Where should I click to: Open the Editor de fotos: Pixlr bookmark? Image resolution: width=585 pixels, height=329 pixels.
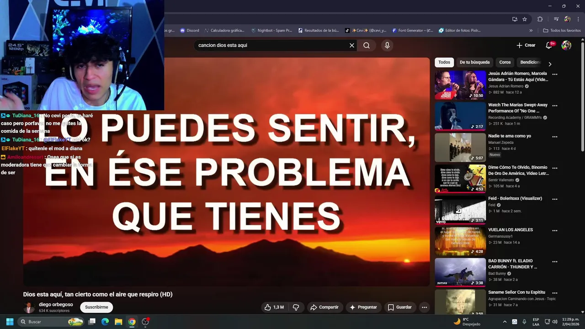(x=459, y=31)
